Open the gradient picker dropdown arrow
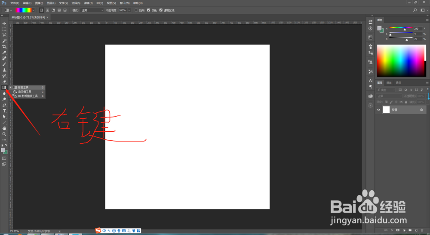Viewport: 430px width, 235px height. click(33, 10)
